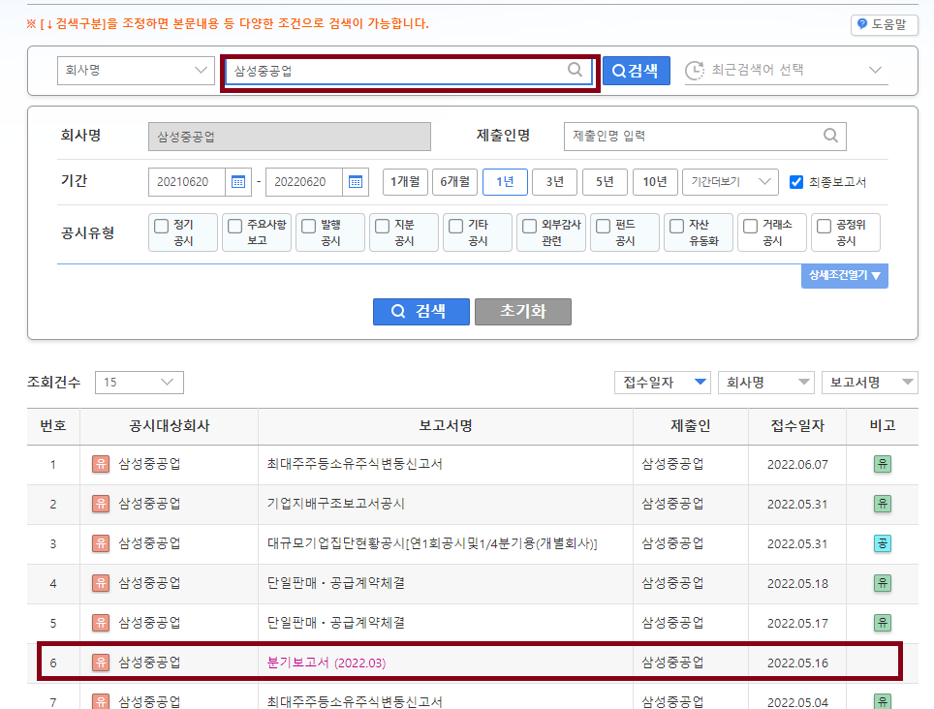Click green 유 remark badge for 2022.05.18 row
This screenshot has height=709, width=934.
[883, 583]
